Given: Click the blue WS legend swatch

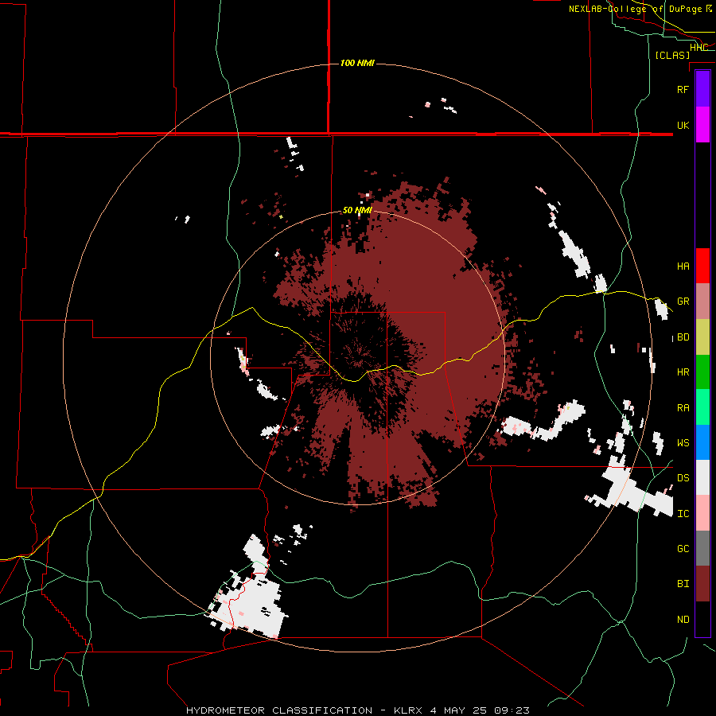Looking at the screenshot, I should tap(702, 442).
